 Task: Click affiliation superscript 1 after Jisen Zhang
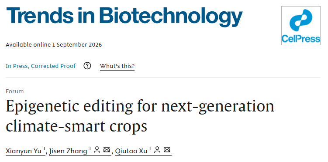point(90,149)
